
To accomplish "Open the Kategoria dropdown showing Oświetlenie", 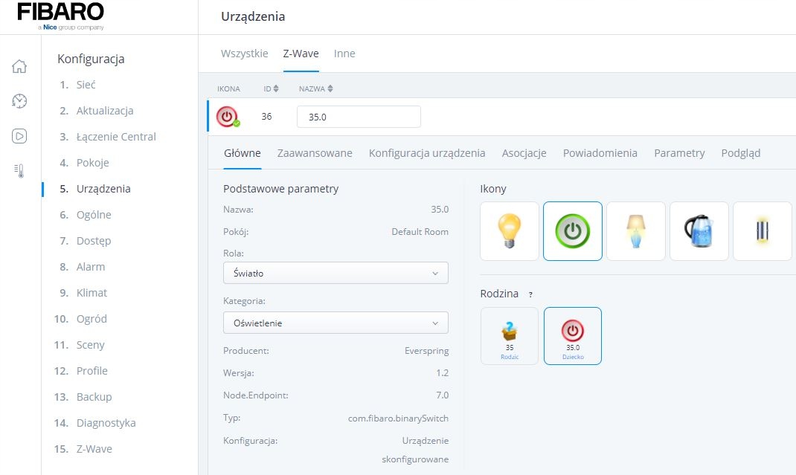I will click(x=336, y=323).
